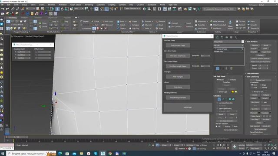Open Google Chrome from the taskbar

[x=110, y=153]
